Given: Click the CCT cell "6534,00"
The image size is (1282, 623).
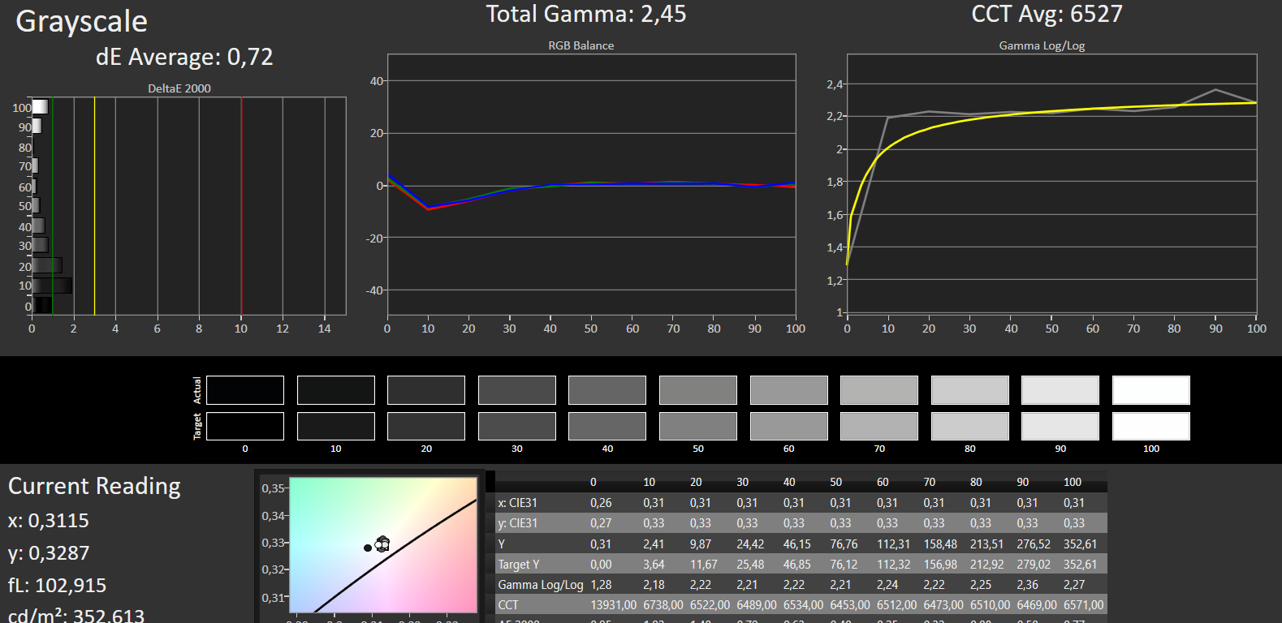Looking at the screenshot, I should coord(803,605).
